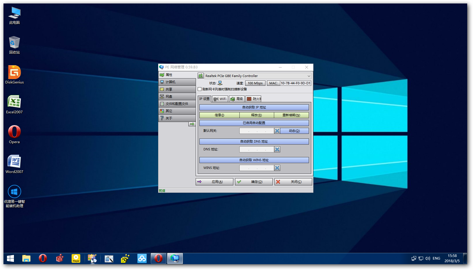Click the red cube taskbar icon
This screenshot has width=473, height=270.
(59, 258)
